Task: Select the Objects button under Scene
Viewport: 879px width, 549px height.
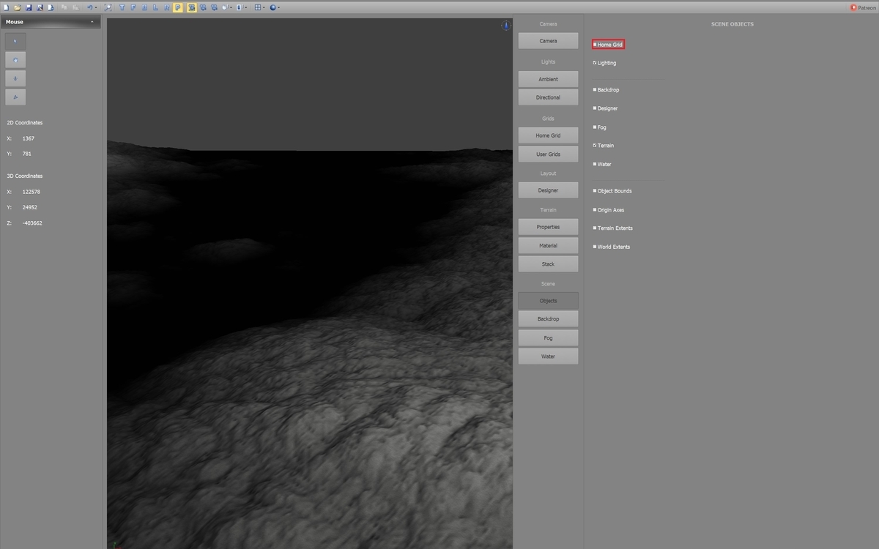Action: click(548, 301)
